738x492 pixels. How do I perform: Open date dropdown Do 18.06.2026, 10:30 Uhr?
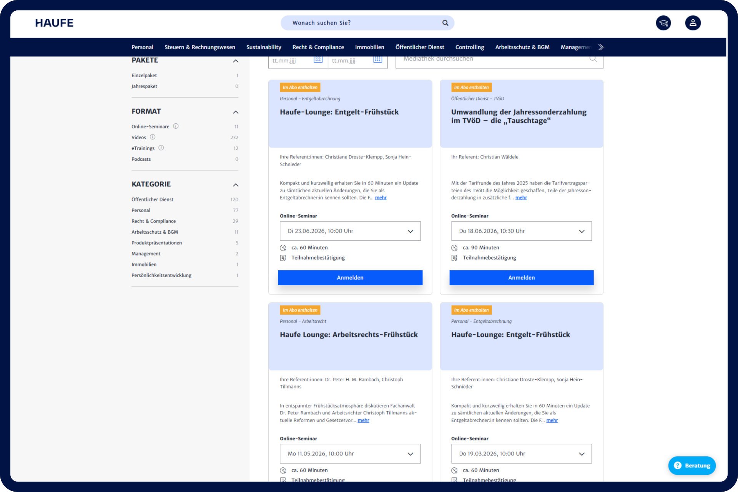point(521,231)
